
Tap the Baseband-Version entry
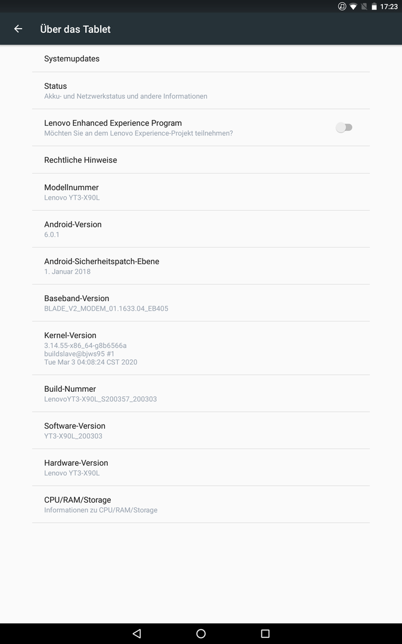[x=201, y=303]
